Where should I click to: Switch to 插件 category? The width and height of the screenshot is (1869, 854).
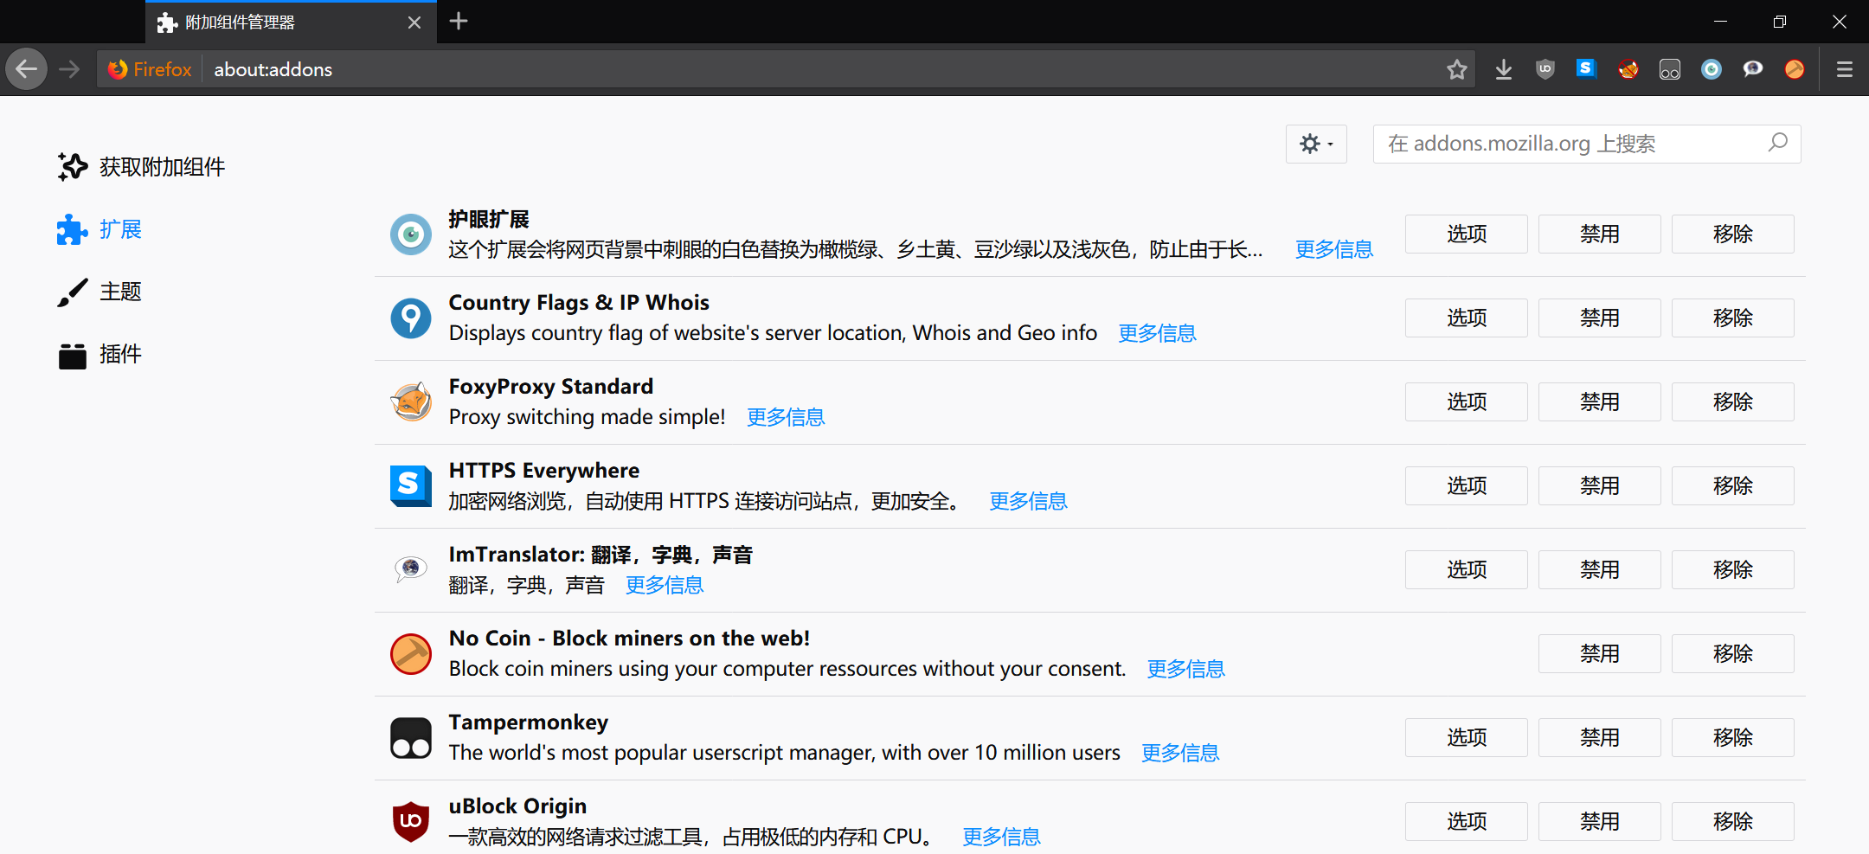pyautogui.click(x=99, y=354)
